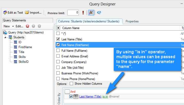The image size is (184, 105).
Task: Click the blue eye preview icon
Action: click(99, 12)
